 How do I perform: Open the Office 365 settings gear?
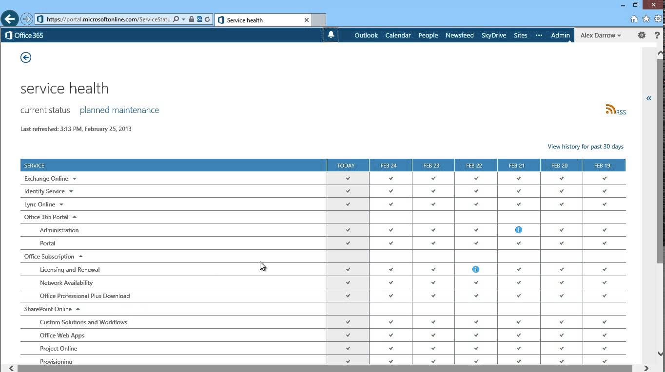tap(642, 35)
